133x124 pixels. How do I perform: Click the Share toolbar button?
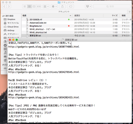[x=62, y=6]
